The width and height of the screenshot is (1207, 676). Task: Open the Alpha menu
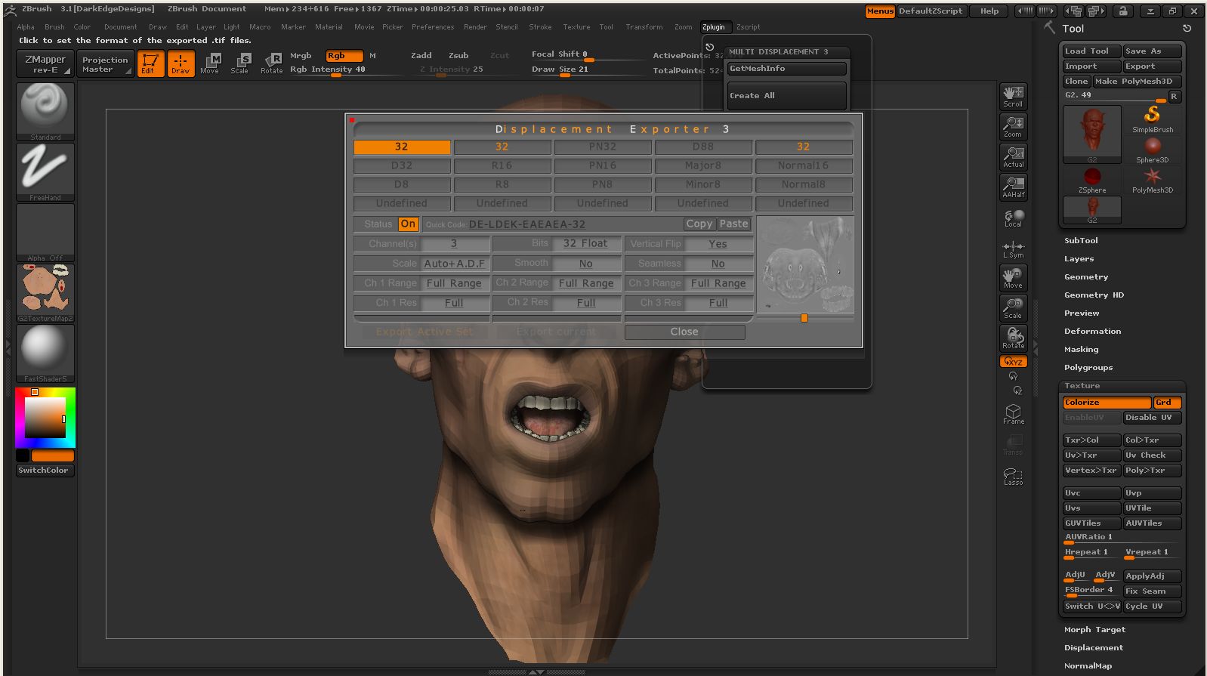(26, 27)
